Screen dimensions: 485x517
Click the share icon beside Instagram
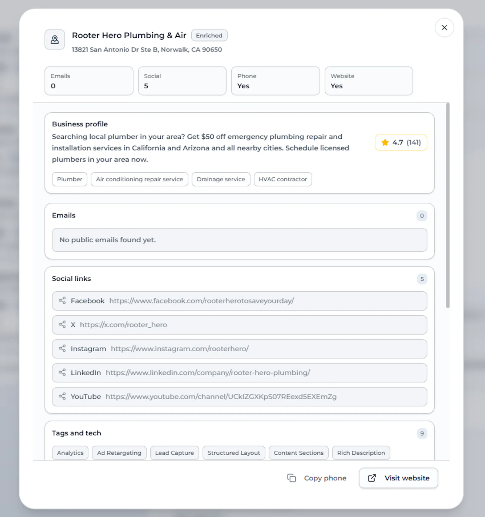[62, 348]
